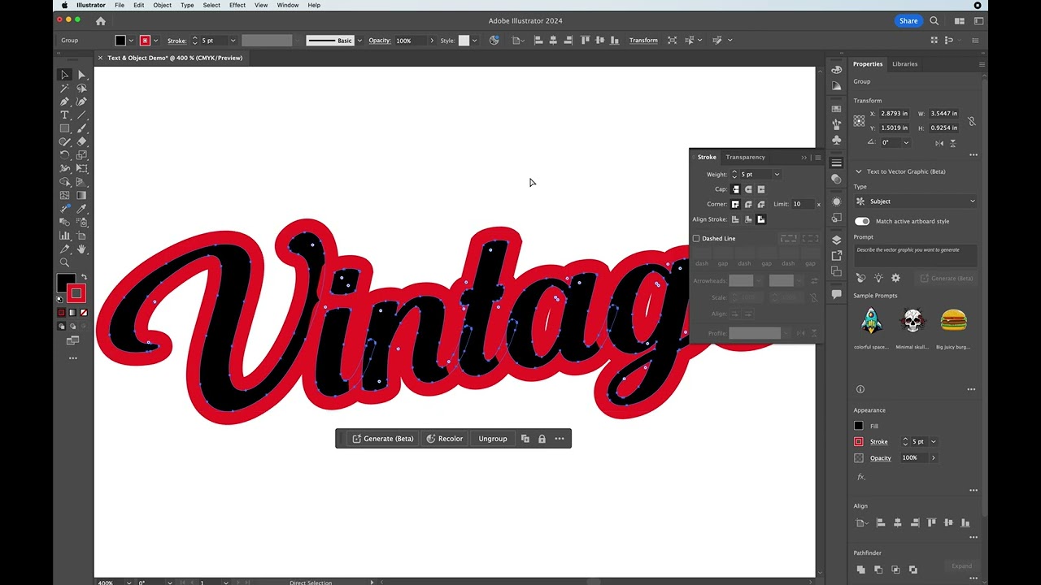Open the Illustrator app menu
This screenshot has height=585, width=1041.
[x=91, y=5]
